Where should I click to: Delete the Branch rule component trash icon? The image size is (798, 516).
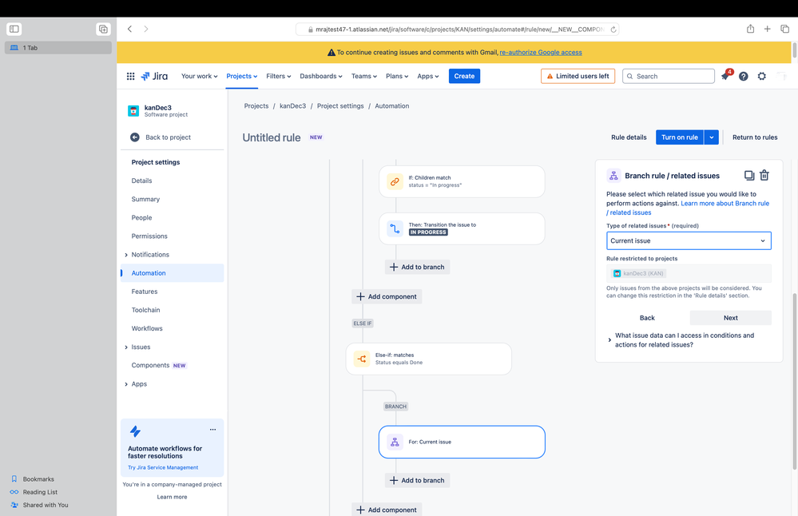[x=764, y=176]
